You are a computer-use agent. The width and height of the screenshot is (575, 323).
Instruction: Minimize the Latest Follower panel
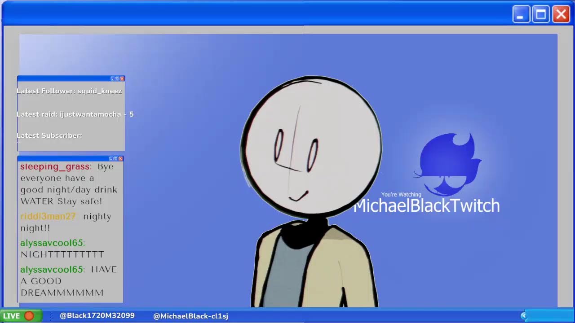point(112,79)
